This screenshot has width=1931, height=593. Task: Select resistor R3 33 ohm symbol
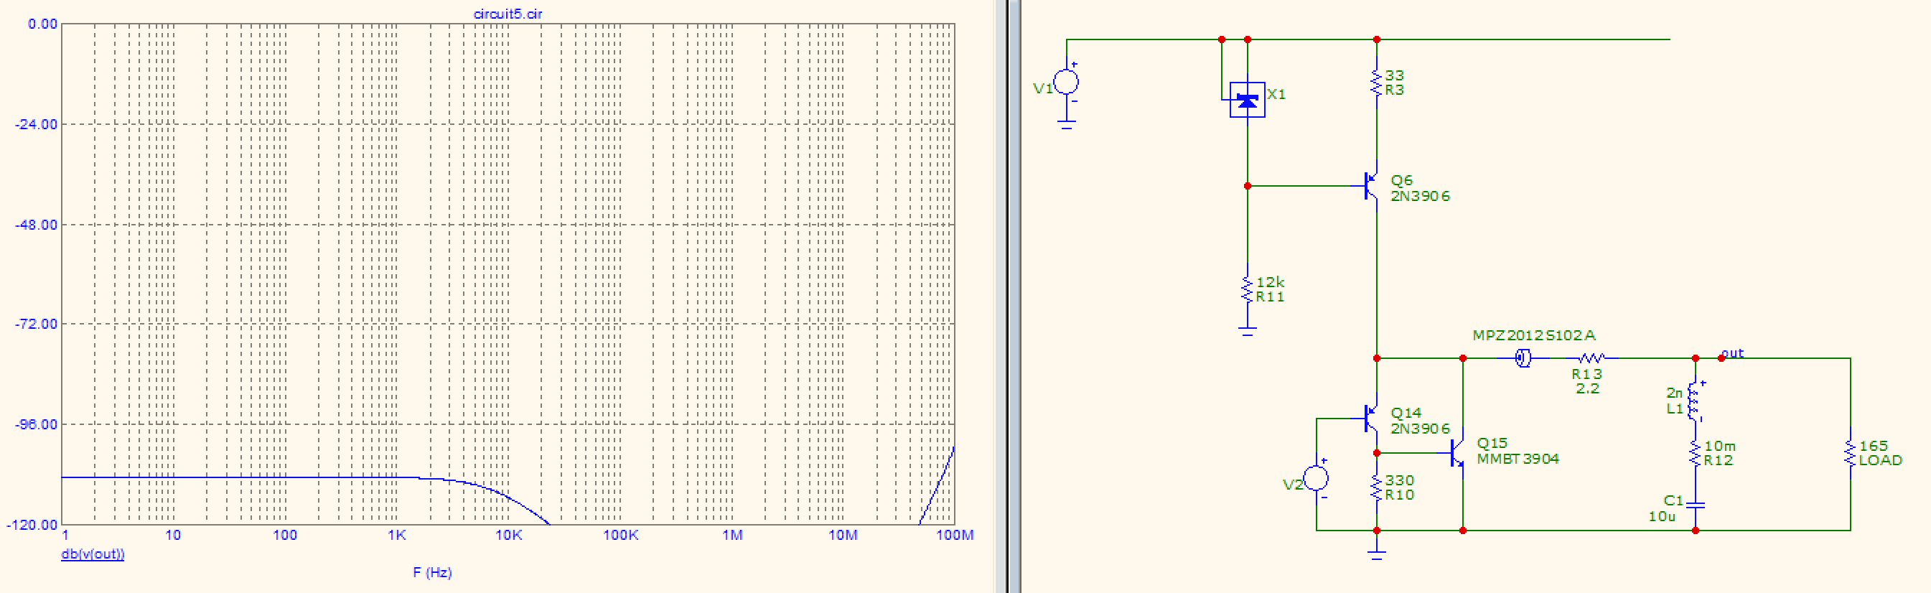(x=1376, y=83)
